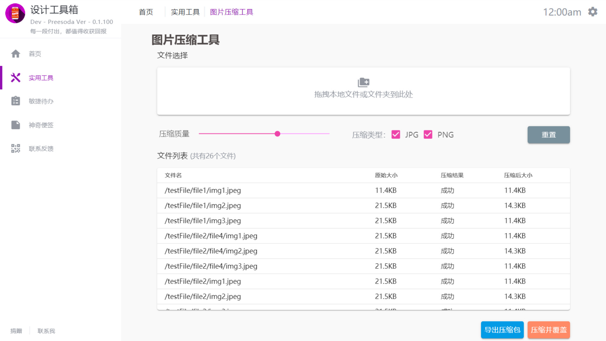Click the compression quality slider handle

point(277,134)
